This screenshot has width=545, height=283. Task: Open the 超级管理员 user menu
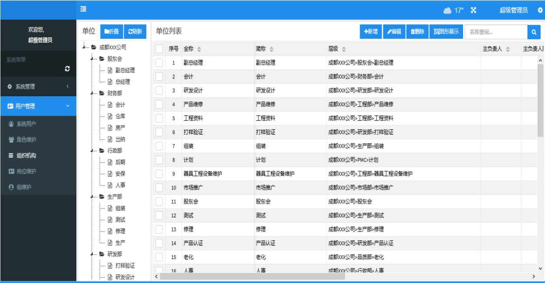pyautogui.click(x=514, y=10)
